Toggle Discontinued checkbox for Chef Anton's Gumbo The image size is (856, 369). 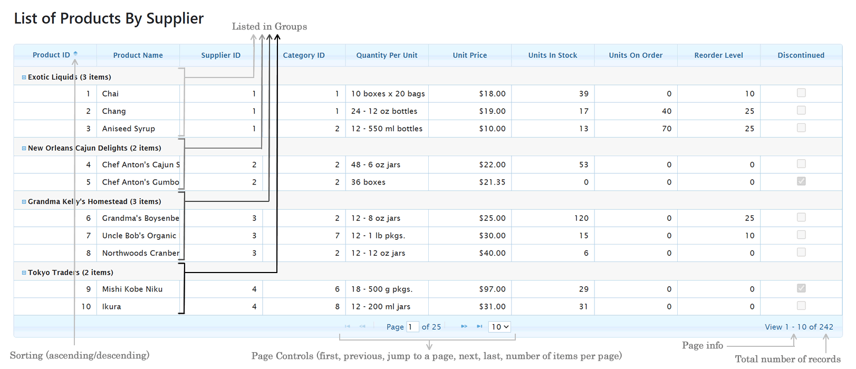(x=801, y=181)
